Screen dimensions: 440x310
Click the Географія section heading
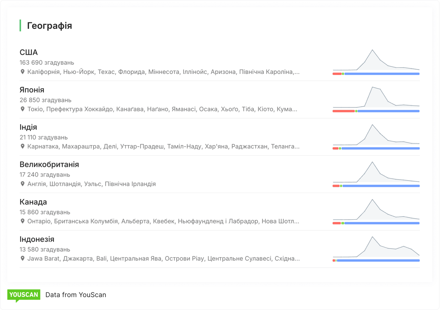point(49,26)
